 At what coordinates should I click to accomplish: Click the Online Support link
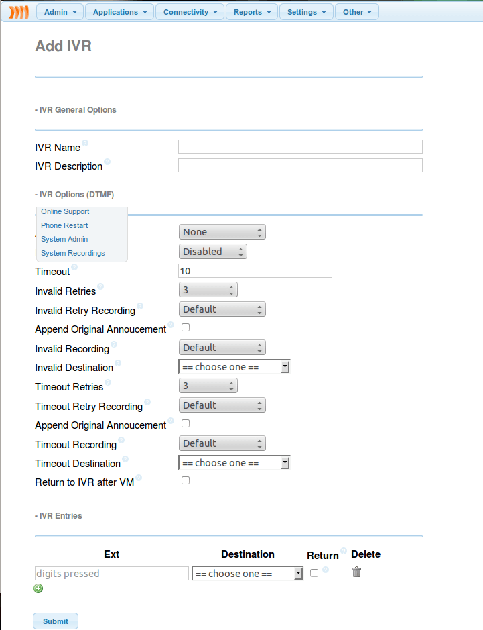point(65,211)
